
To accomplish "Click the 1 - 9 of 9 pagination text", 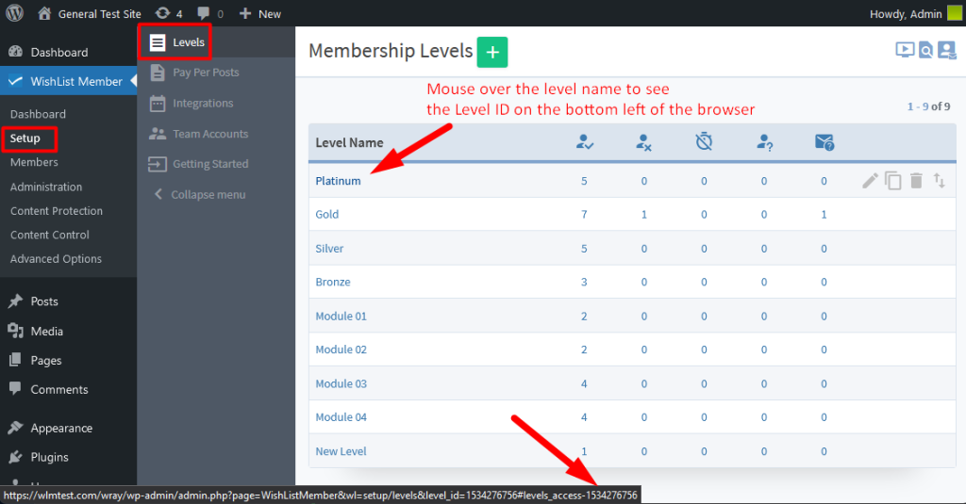I will (x=928, y=106).
